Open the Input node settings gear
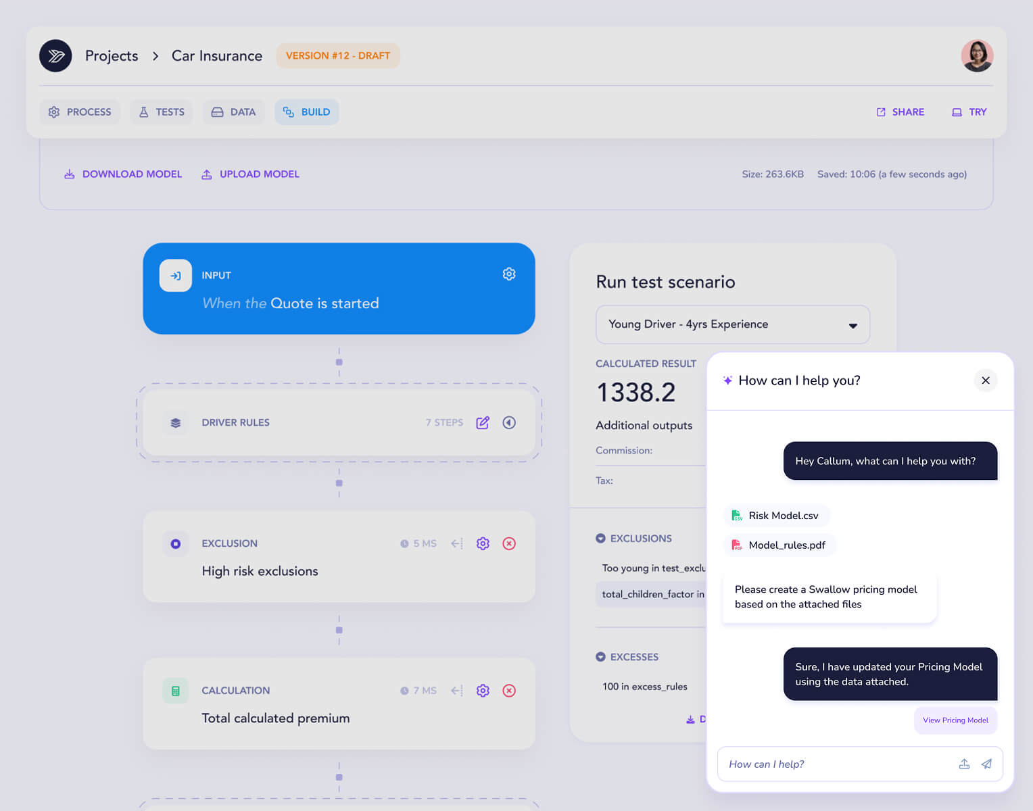 click(509, 274)
